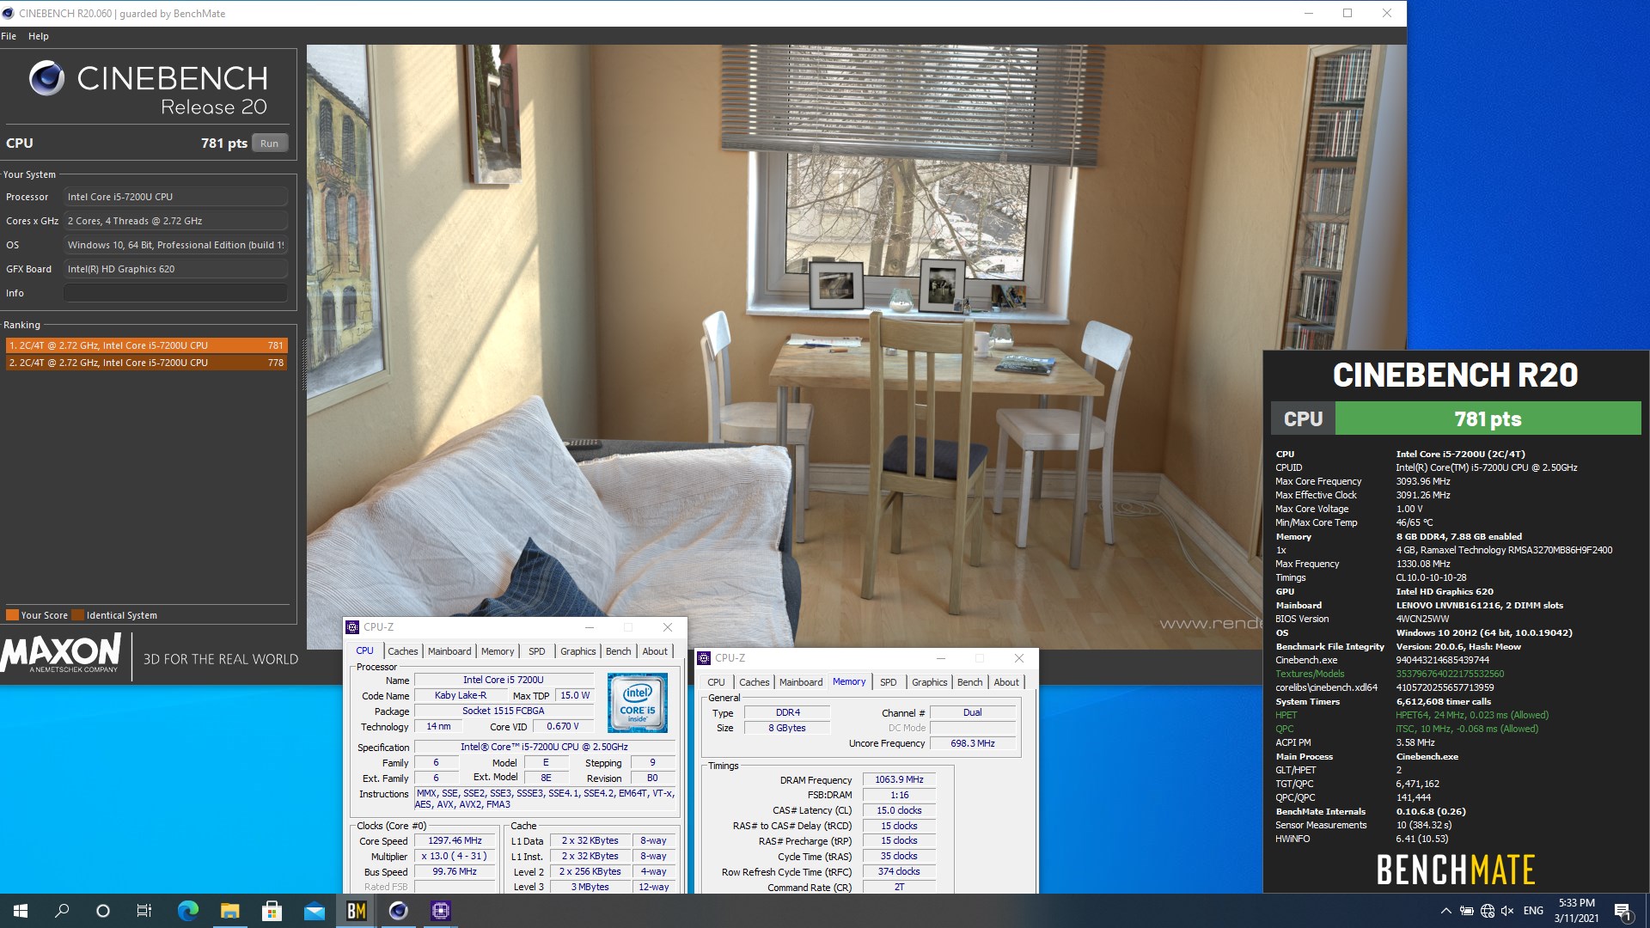The image size is (1650, 928).
Task: Click the BENCHMATE logo in overlay
Action: [1455, 870]
